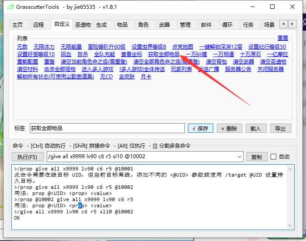Click the √ 保存 save button
Image resolution: width=306 pixels, height=241 pixels.
201,128
